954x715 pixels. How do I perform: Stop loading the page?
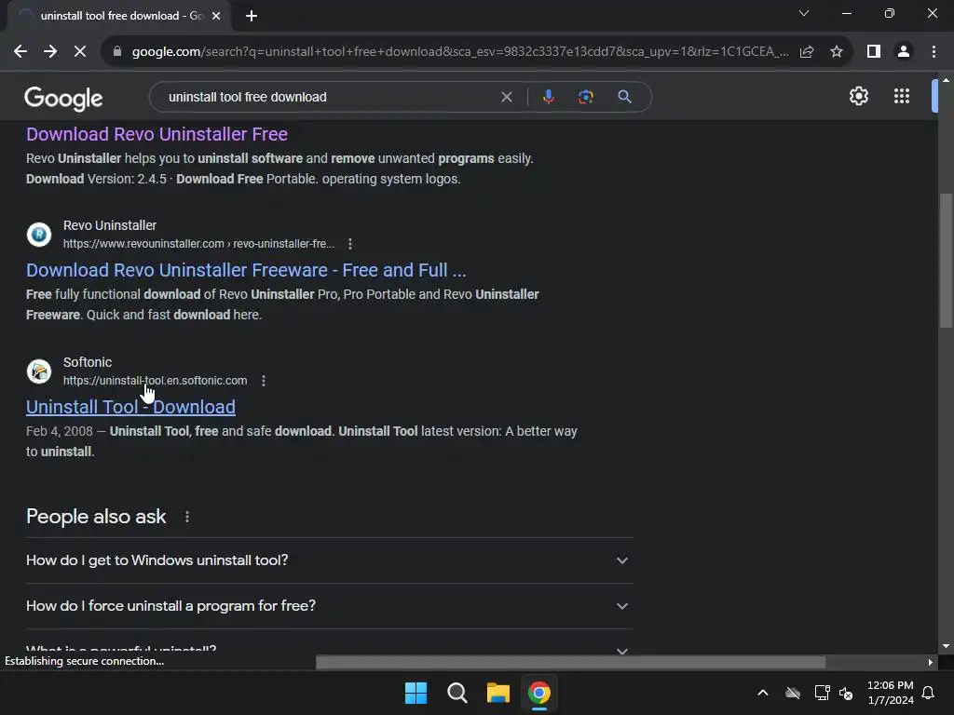click(80, 52)
